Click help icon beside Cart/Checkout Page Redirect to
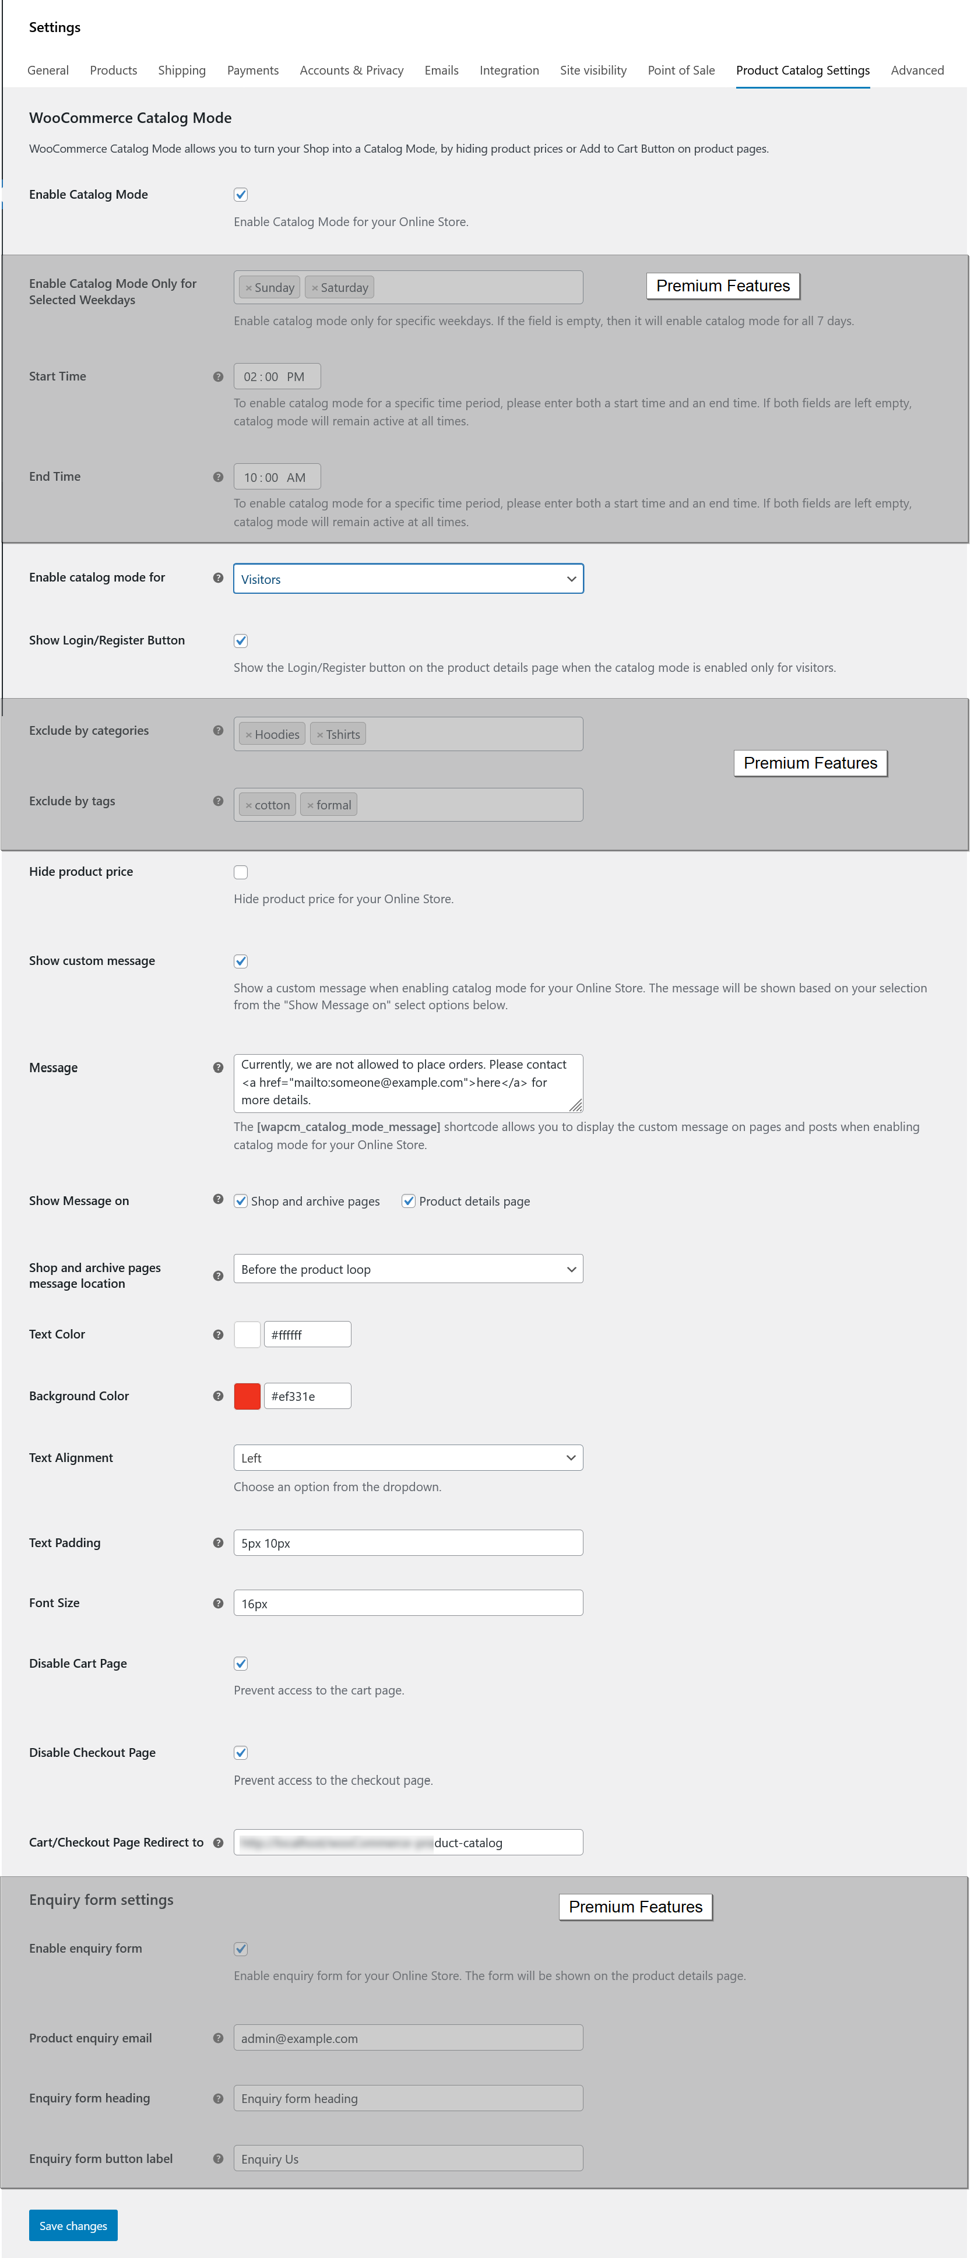Viewport: 974px width, 2258px height. [x=219, y=1843]
